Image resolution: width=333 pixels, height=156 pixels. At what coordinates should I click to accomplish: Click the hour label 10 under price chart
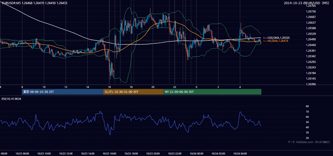(44, 87)
